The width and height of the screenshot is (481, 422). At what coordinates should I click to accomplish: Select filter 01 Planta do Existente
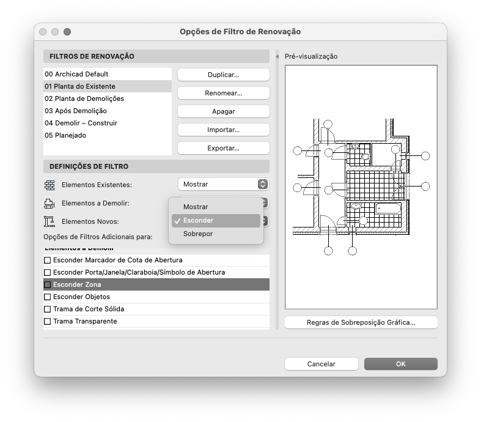108,86
